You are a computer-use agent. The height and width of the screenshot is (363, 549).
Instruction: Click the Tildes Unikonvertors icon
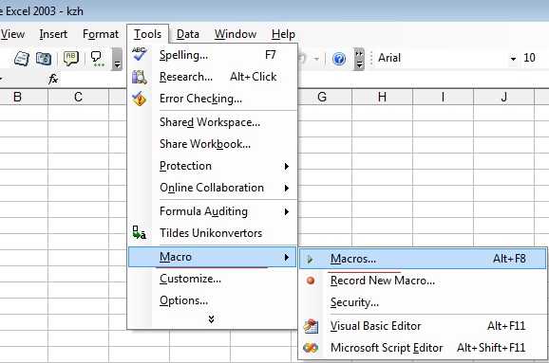pyautogui.click(x=140, y=233)
